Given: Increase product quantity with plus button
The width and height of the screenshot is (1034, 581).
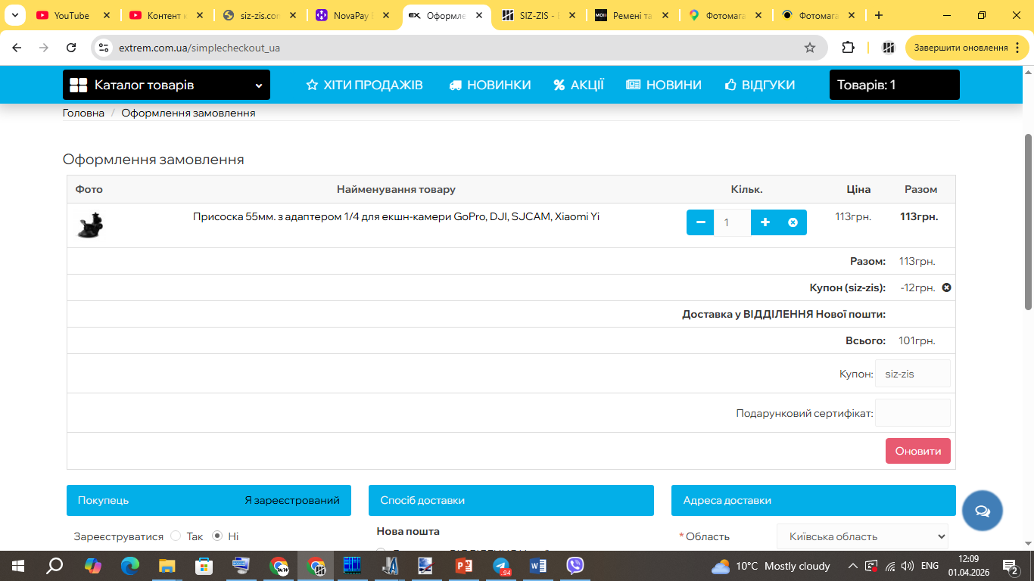Looking at the screenshot, I should [765, 222].
